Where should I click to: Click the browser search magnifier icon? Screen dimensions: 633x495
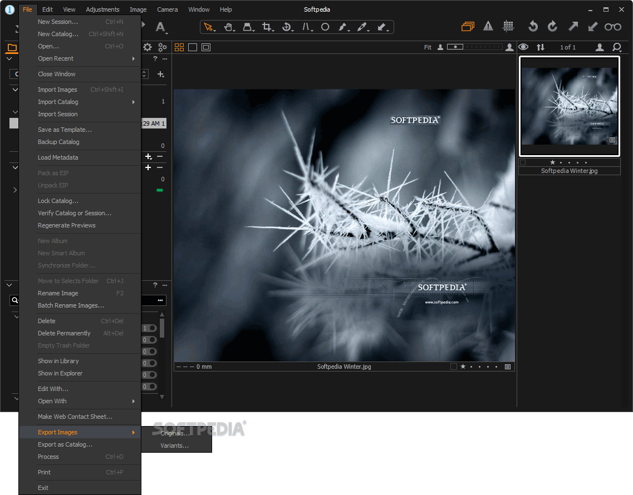617,47
